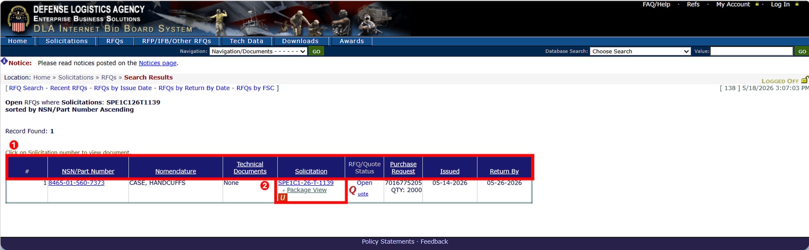Click the DLA seal logo
The height and width of the screenshot is (250, 809).
[x=18, y=20]
